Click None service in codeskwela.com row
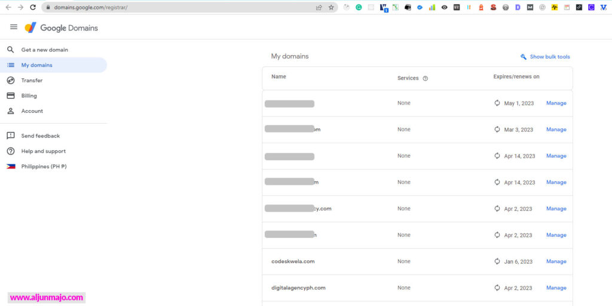This screenshot has height=306, width=612. [x=404, y=261]
